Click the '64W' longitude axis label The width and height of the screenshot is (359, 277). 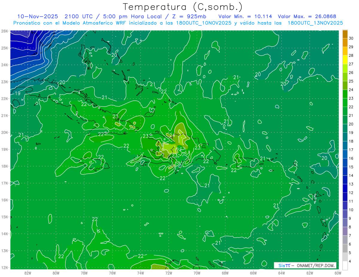pyautogui.click(x=282, y=273)
